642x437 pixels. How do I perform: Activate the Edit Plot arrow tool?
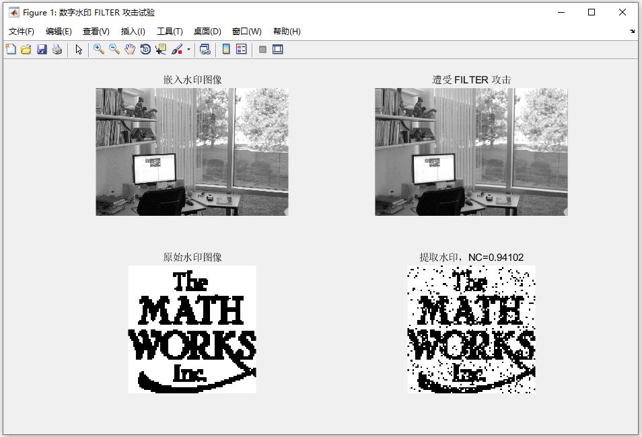point(79,50)
